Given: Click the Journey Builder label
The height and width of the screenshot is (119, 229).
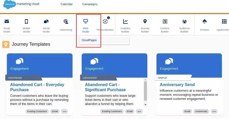Looking at the screenshot, I should [145, 30].
